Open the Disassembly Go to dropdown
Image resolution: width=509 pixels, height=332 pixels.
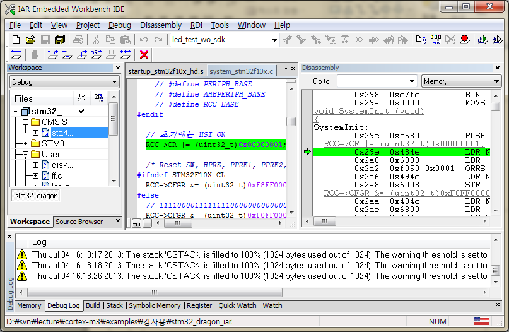412,81
